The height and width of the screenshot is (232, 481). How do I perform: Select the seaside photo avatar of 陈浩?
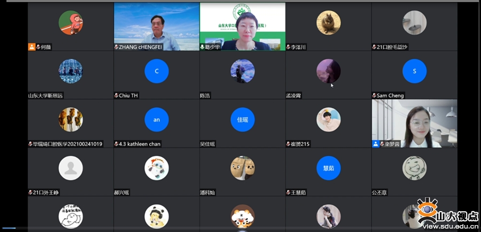click(x=243, y=71)
